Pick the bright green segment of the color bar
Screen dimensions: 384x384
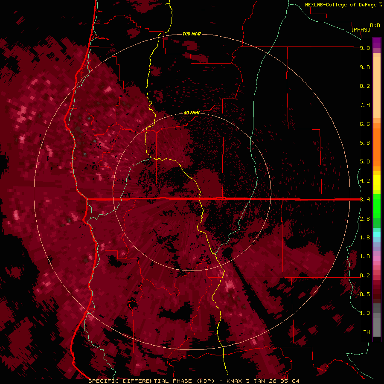tap(377, 206)
